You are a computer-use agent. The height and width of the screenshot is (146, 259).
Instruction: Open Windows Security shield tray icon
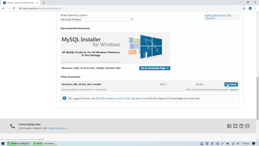tap(217, 144)
